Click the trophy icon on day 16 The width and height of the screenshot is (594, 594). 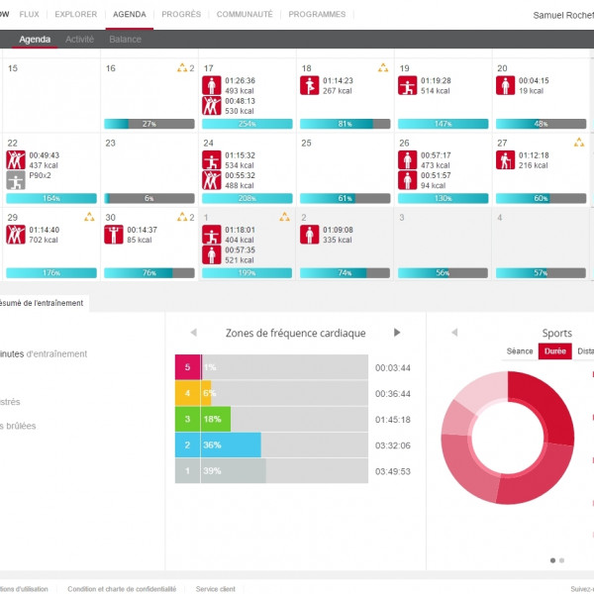click(x=181, y=68)
